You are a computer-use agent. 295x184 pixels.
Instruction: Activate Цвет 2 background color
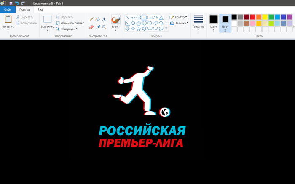[225, 23]
